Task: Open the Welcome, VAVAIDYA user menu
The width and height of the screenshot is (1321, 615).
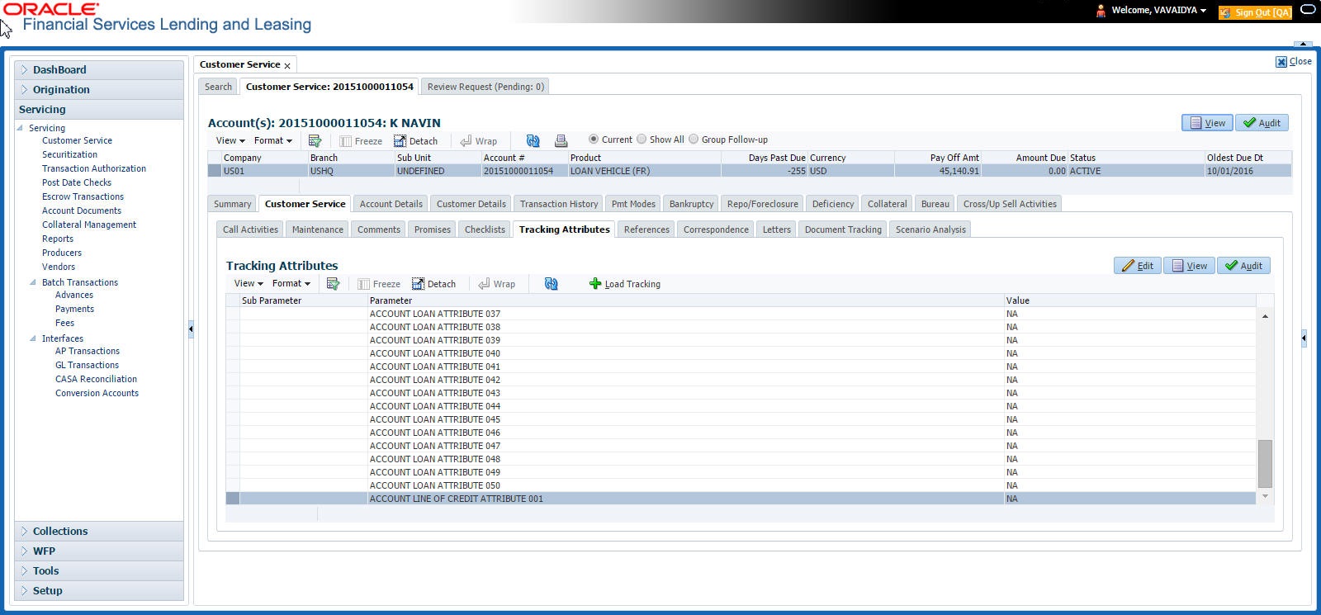Action: [x=1159, y=11]
